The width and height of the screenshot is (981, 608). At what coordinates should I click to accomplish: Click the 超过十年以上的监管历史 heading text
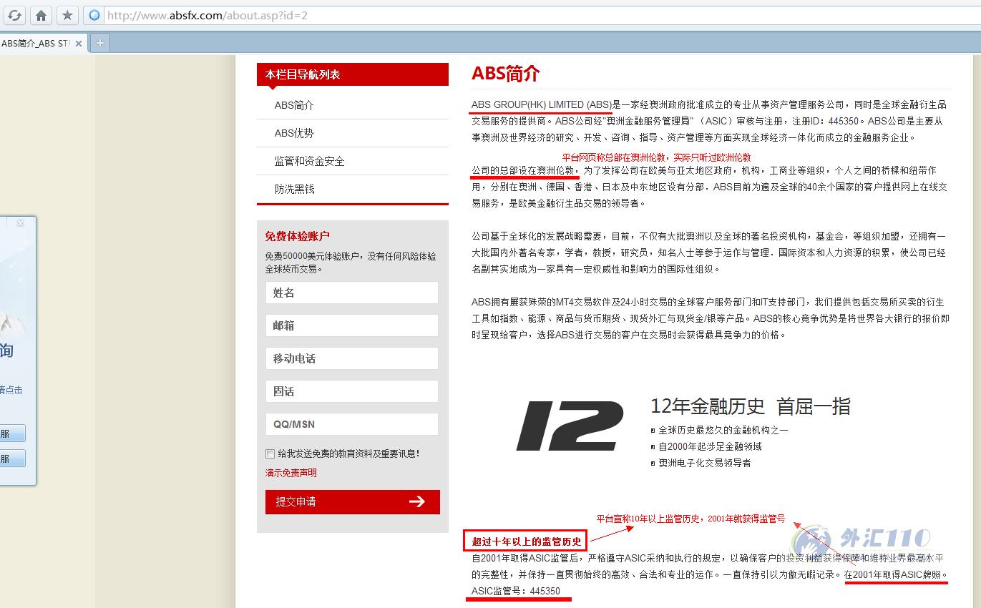[x=527, y=541]
